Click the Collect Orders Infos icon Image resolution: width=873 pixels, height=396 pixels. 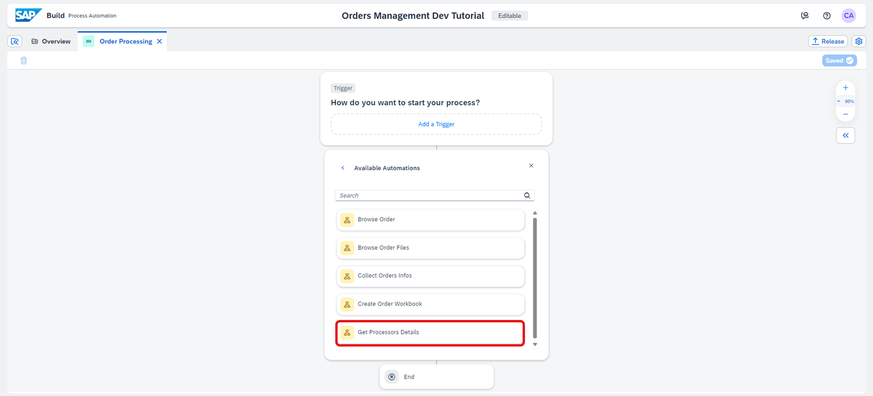pyautogui.click(x=347, y=276)
